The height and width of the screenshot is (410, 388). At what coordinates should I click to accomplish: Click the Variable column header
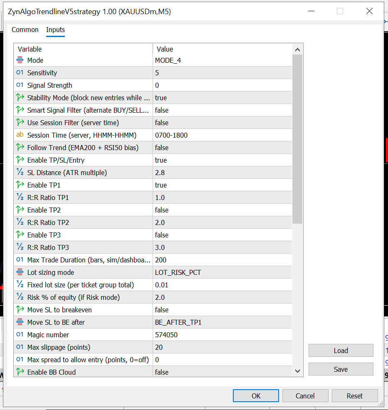pyautogui.click(x=84, y=49)
